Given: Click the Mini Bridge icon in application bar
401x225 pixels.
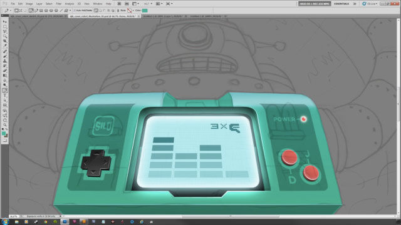Looking at the screenshot, I should pyautogui.click(x=127, y=4).
